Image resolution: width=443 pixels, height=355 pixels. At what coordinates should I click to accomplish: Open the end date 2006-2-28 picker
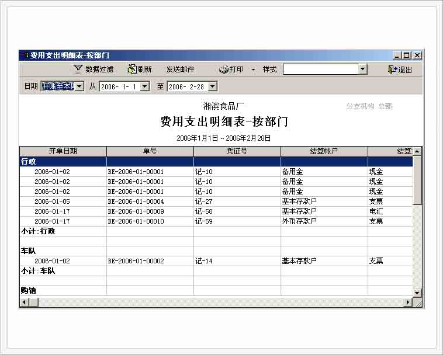coord(212,86)
